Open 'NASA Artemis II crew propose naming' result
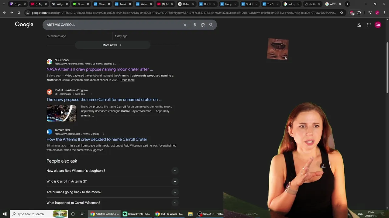The image size is (389, 218). 100,69
